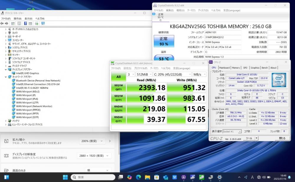Click the コンピューター category icon
The width and height of the screenshot is (295, 182).
coord(10,40)
